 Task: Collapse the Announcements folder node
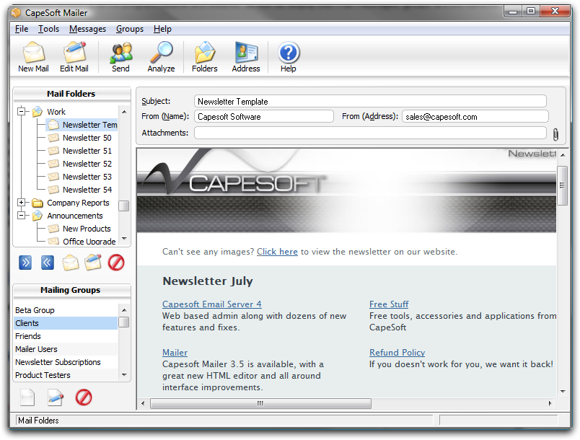pos(22,216)
